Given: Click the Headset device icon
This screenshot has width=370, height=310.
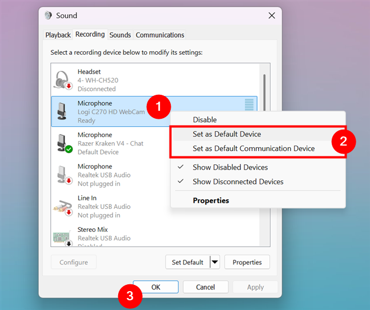Looking at the screenshot, I should [x=63, y=80].
